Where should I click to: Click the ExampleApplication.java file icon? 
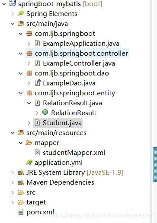tap(38, 44)
